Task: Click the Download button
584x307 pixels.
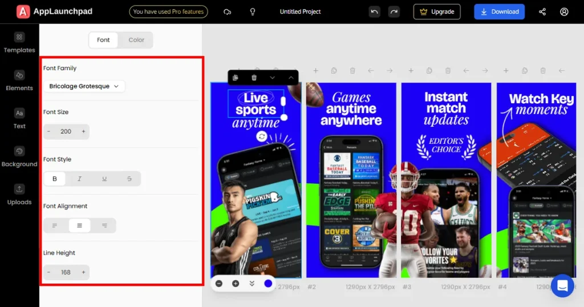Action: [x=500, y=12]
